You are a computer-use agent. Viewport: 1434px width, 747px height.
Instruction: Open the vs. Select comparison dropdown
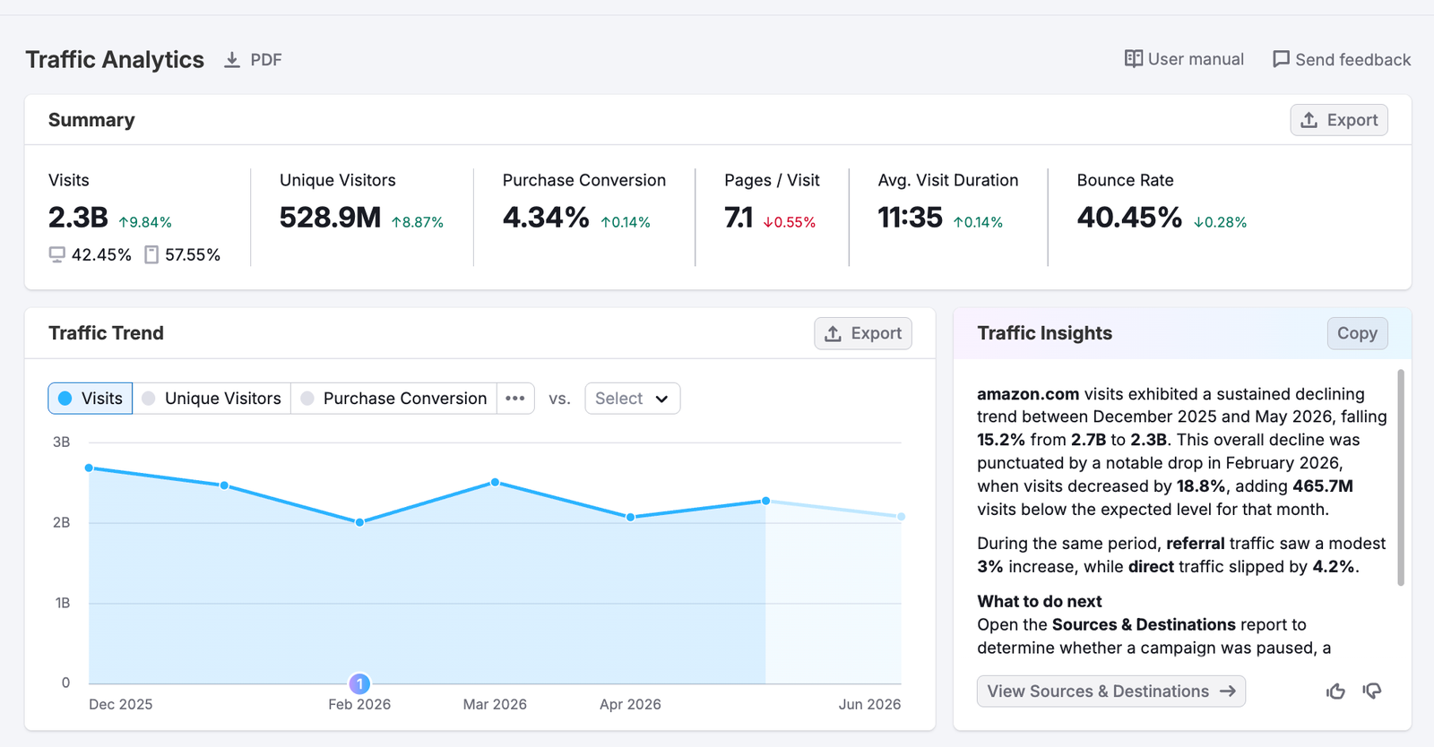click(x=633, y=399)
